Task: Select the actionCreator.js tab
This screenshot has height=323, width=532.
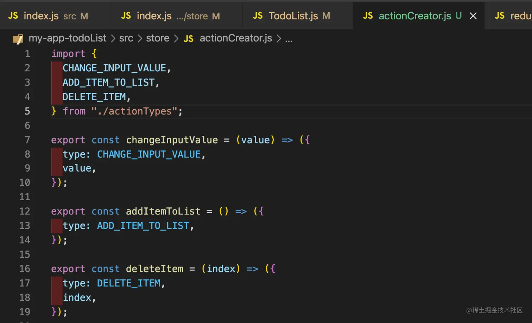Action: point(419,16)
